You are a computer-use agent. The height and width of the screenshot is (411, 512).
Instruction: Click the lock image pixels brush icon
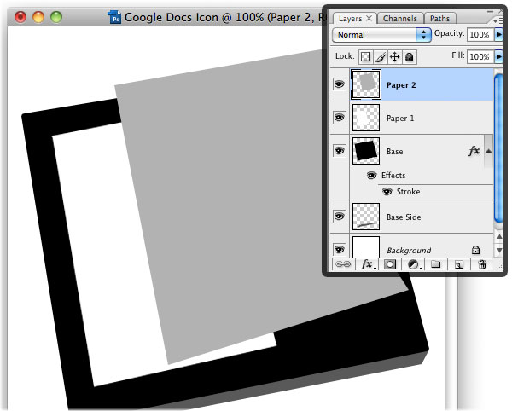click(380, 57)
